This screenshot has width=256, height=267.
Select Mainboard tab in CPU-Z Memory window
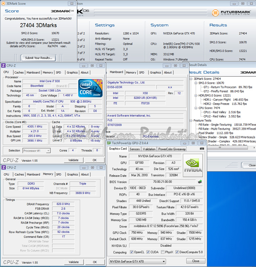[33, 174]
